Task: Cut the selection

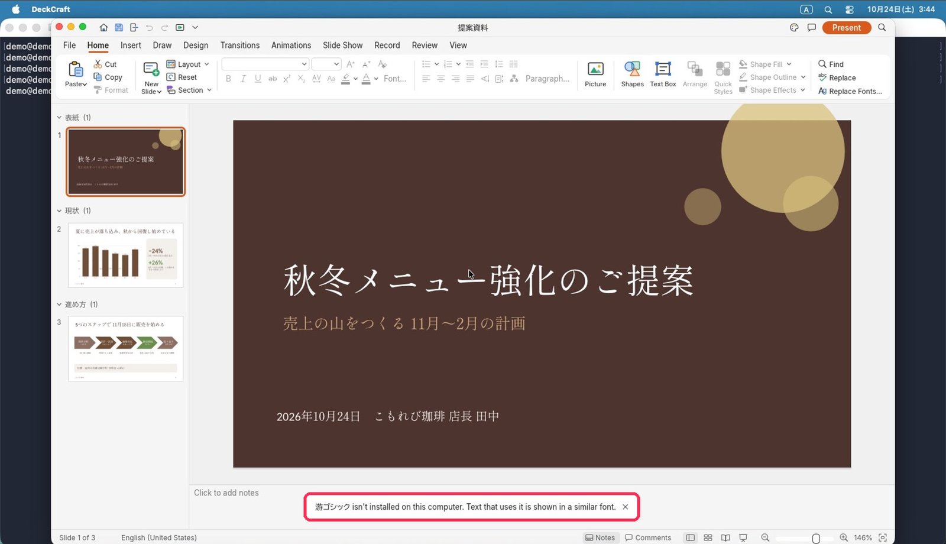Action: pos(105,64)
